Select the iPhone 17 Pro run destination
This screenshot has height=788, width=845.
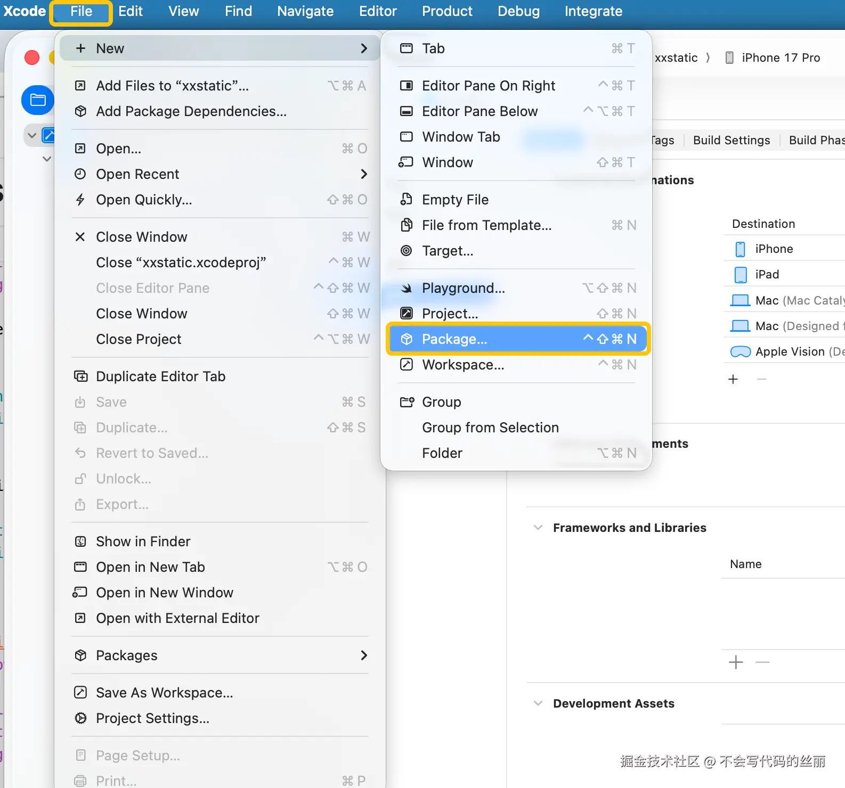click(774, 58)
